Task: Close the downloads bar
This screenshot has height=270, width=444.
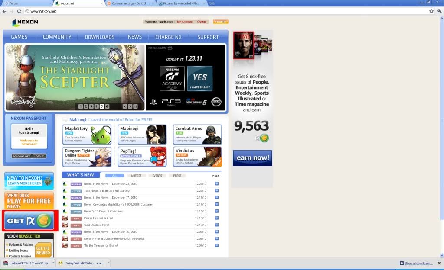Action: (x=439, y=263)
